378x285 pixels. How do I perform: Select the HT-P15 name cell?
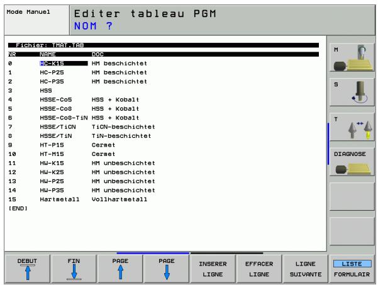52,145
